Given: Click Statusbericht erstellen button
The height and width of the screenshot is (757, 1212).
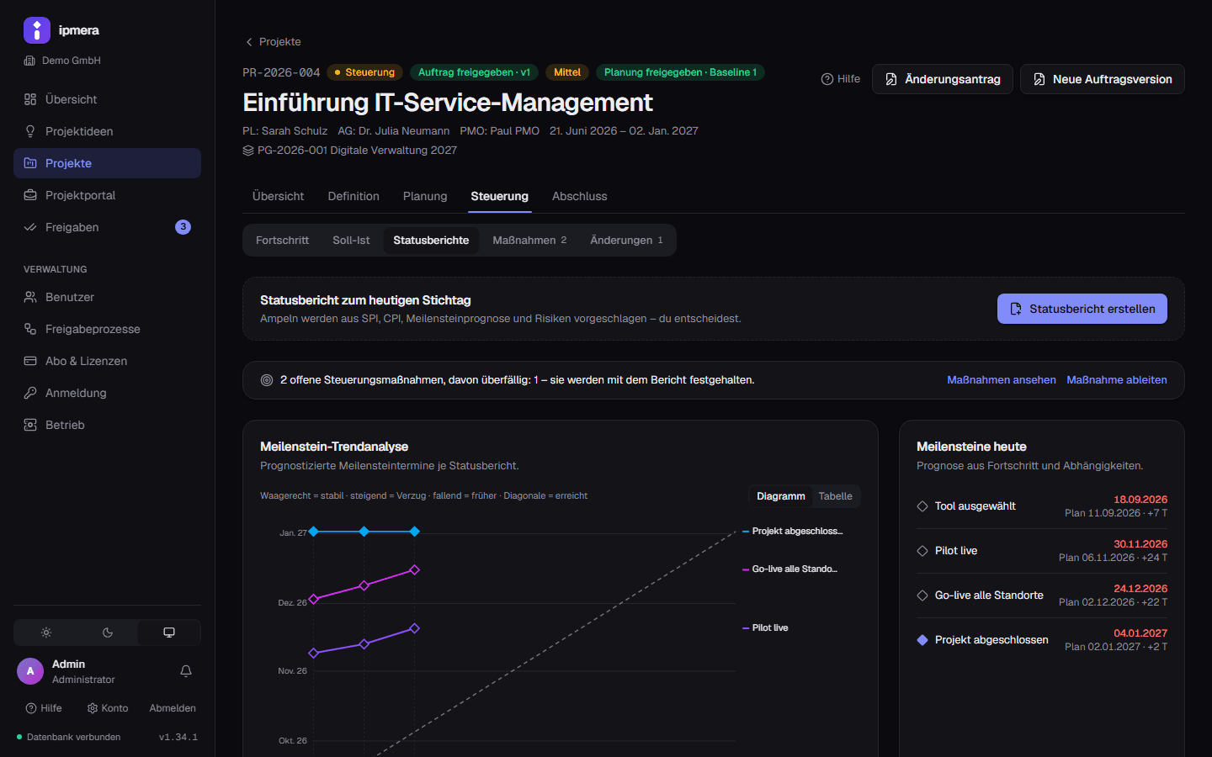Looking at the screenshot, I should pos(1082,309).
